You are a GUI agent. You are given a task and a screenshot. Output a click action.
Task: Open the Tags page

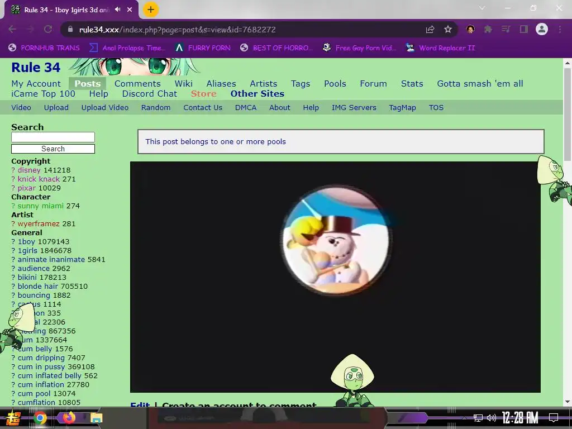(301, 84)
